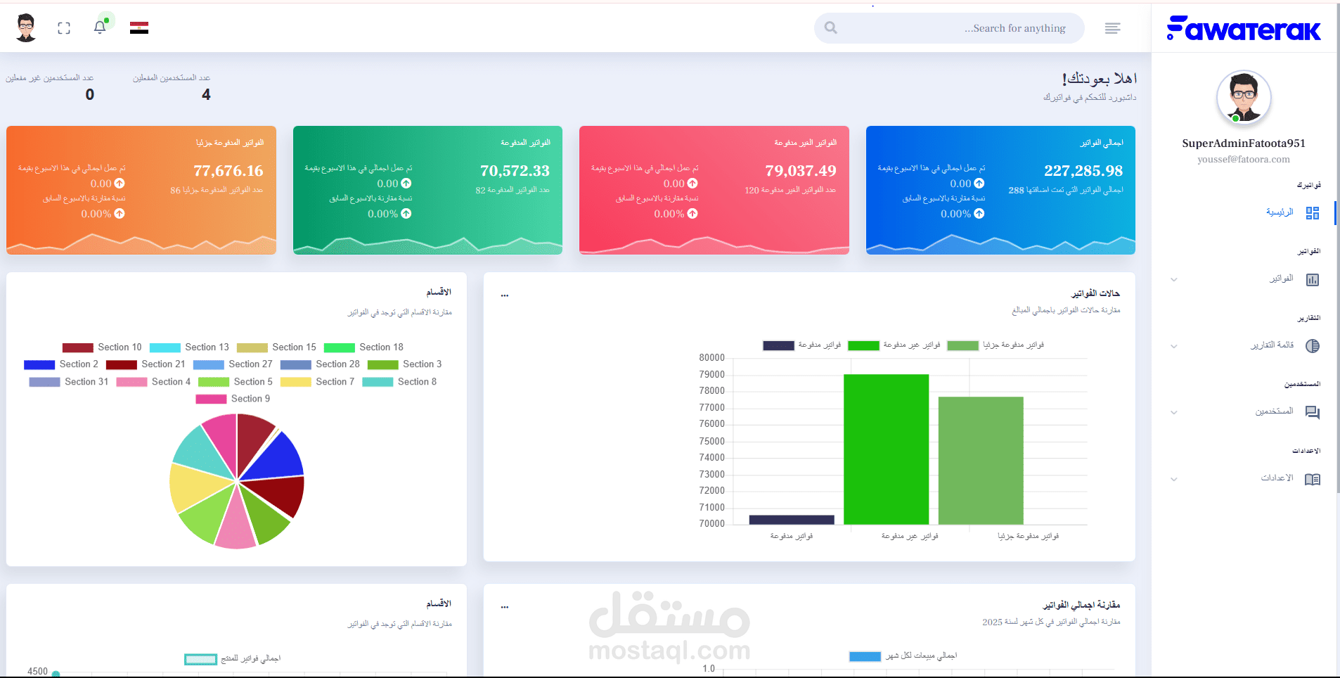Toggle Section 15 legend entry

point(276,347)
